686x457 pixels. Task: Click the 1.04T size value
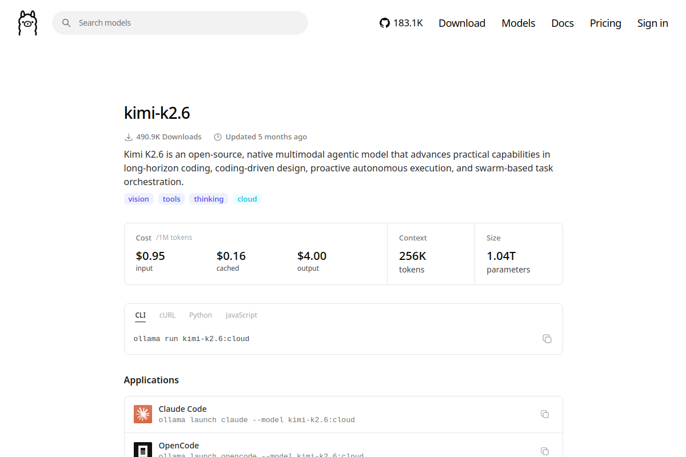pyautogui.click(x=501, y=256)
